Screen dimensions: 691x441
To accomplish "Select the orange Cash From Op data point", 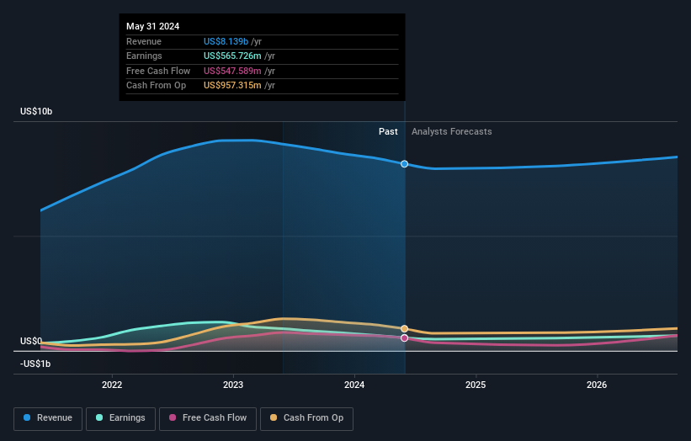I will click(404, 329).
